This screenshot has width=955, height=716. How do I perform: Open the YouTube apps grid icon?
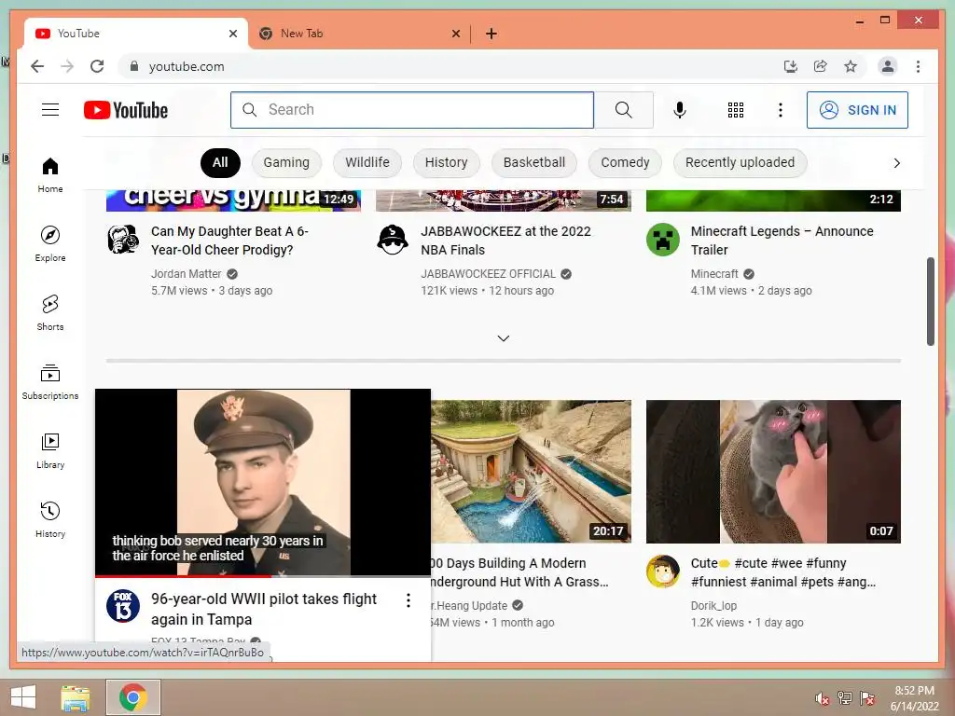tap(735, 110)
